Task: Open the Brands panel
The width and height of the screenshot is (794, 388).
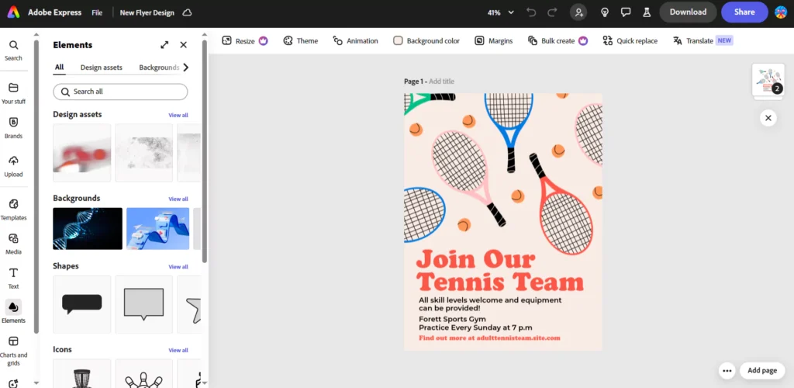Action: (13, 127)
